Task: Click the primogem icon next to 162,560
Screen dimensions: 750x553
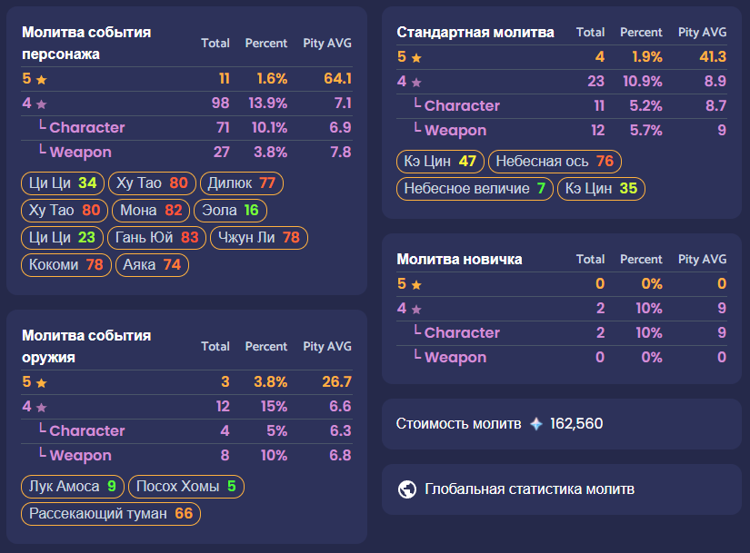Action: pyautogui.click(x=536, y=423)
